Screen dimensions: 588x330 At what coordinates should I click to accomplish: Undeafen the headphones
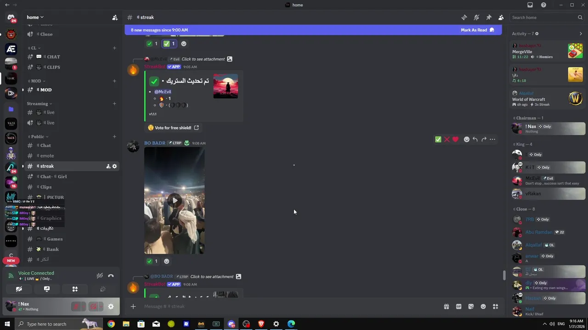click(x=93, y=307)
